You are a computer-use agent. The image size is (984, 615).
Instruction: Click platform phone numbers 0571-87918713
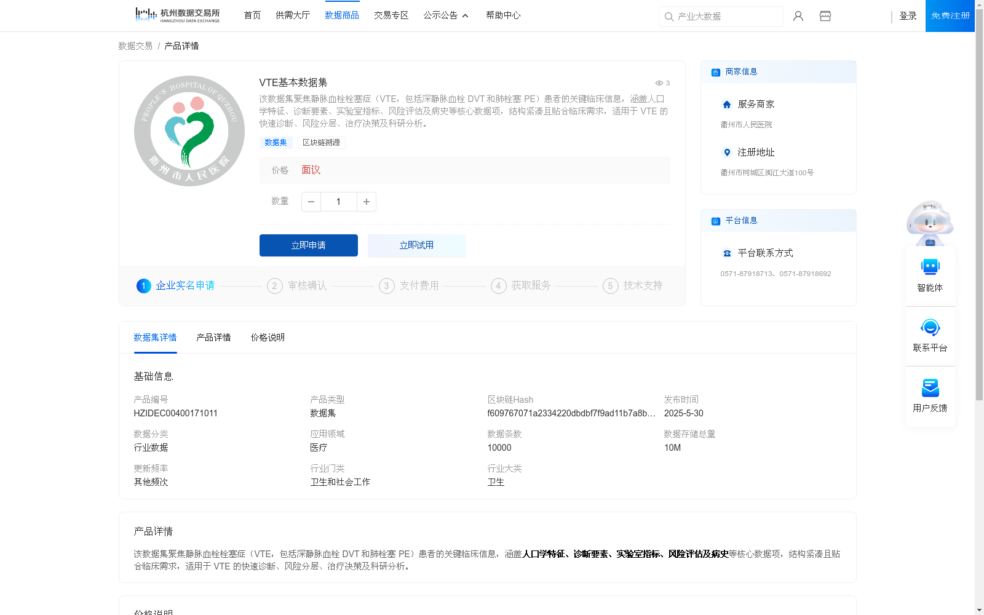776,274
